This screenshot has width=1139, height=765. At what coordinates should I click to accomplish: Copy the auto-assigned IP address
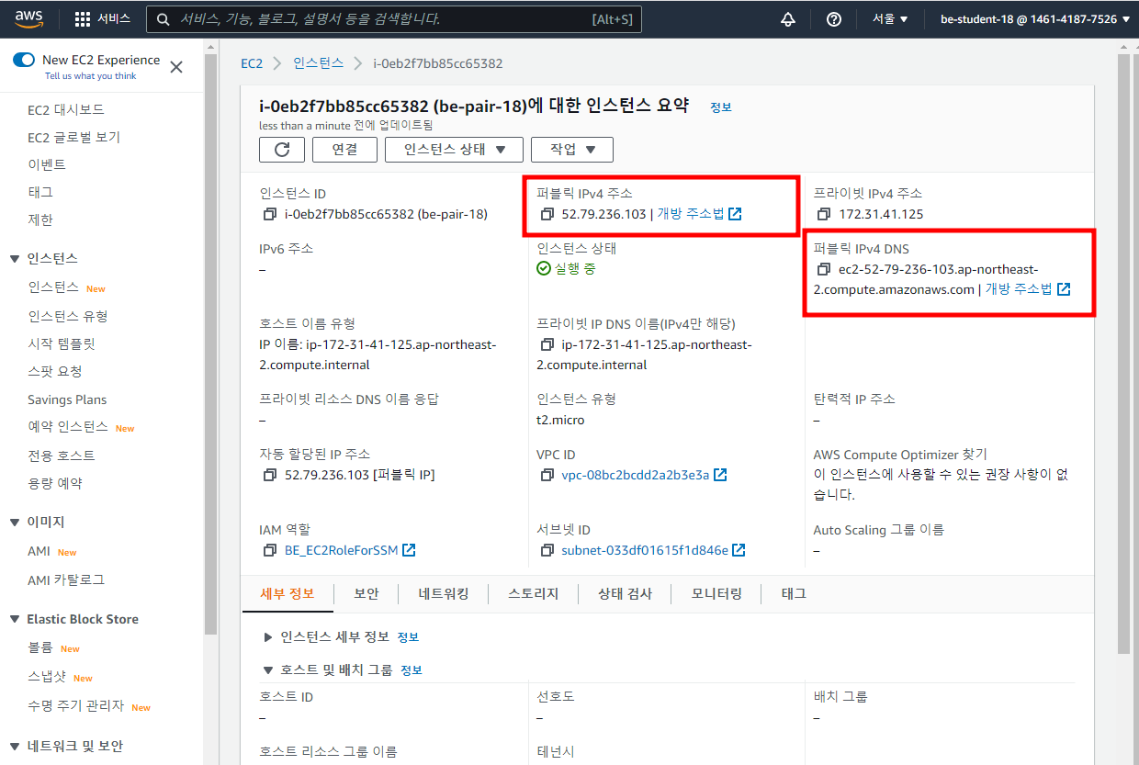pyautogui.click(x=269, y=476)
